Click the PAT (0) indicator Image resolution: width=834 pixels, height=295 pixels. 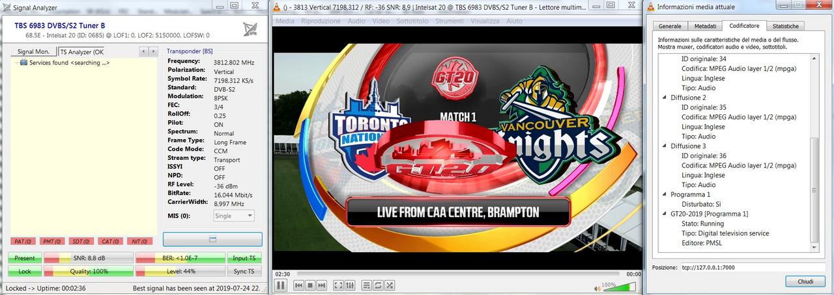click(23, 242)
